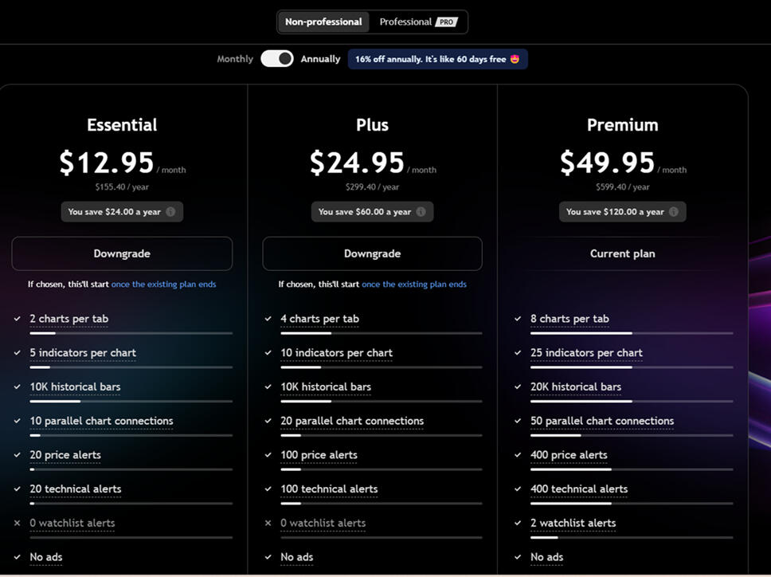Click the Premium Current plan button
Image resolution: width=771 pixels, height=577 pixels.
[x=622, y=253]
